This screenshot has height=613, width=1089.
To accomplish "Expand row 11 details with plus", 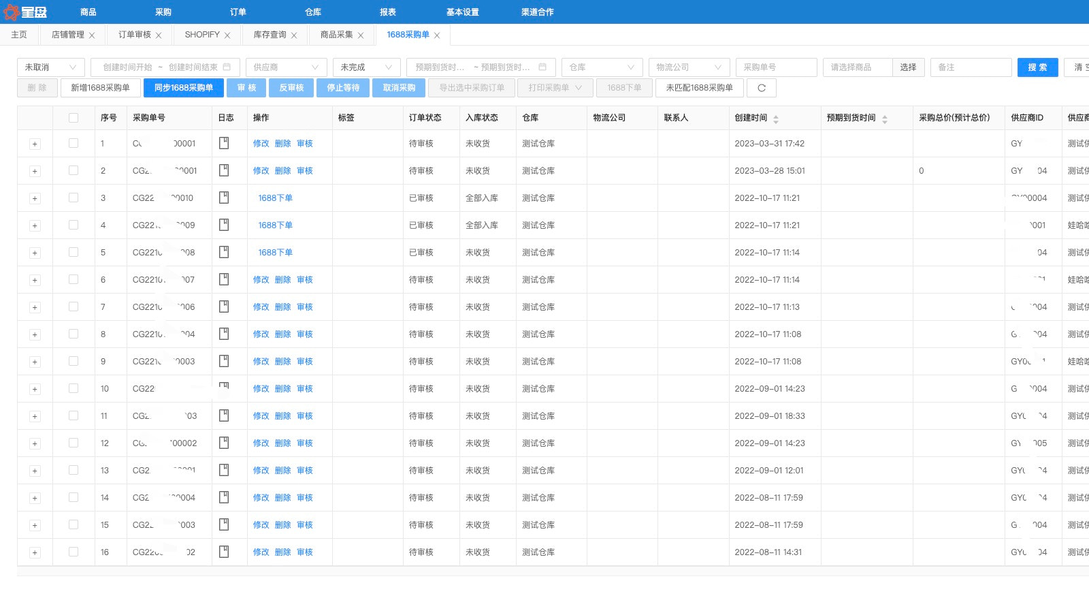I will tap(35, 416).
